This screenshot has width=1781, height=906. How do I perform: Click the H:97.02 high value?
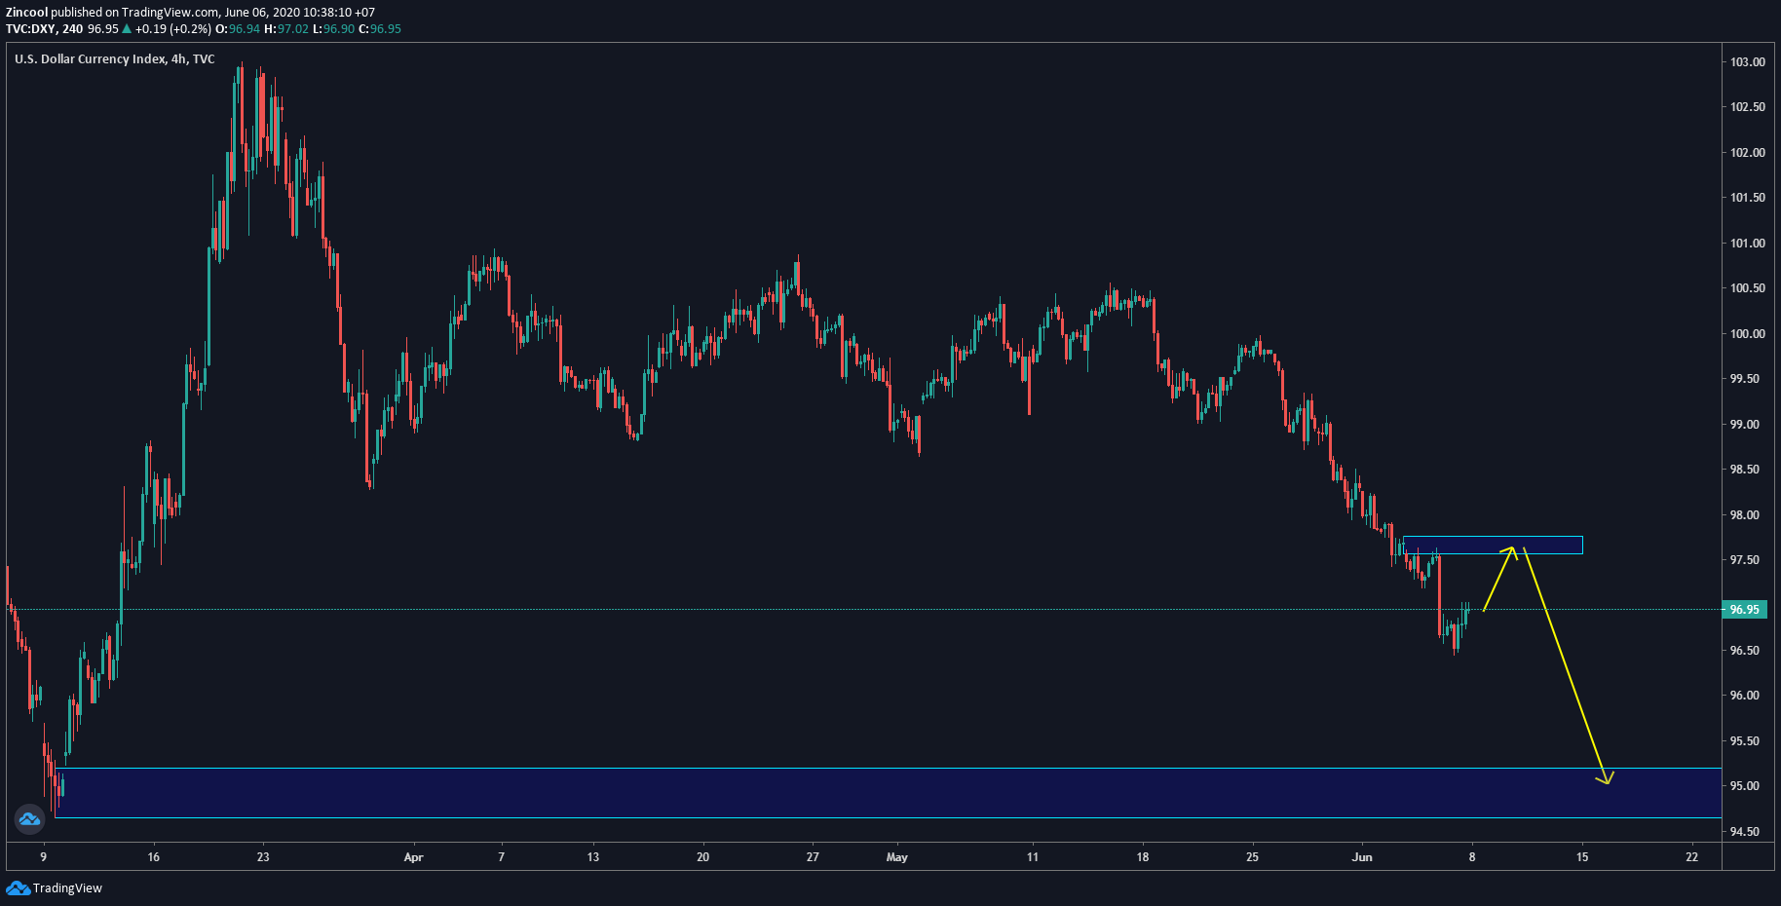point(286,29)
